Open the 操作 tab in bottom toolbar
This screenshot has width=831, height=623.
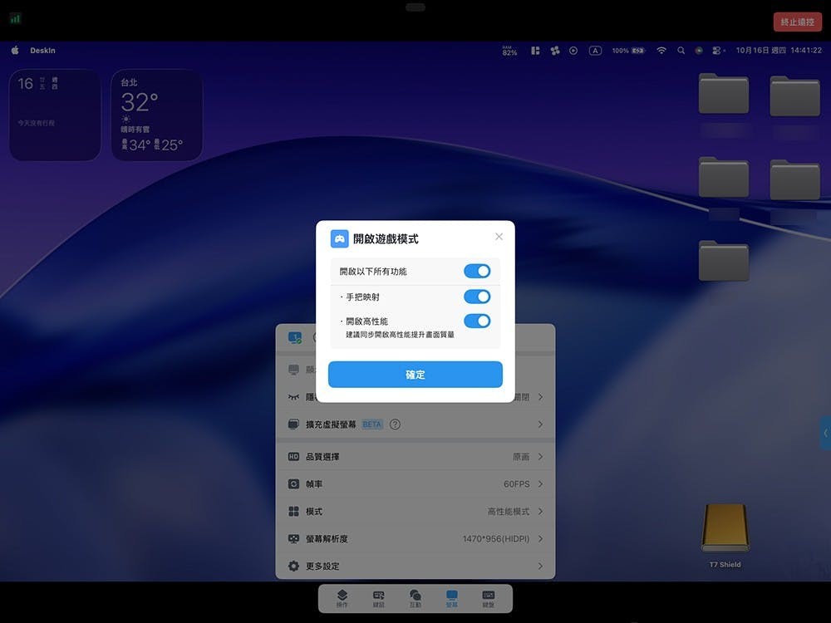click(x=342, y=598)
